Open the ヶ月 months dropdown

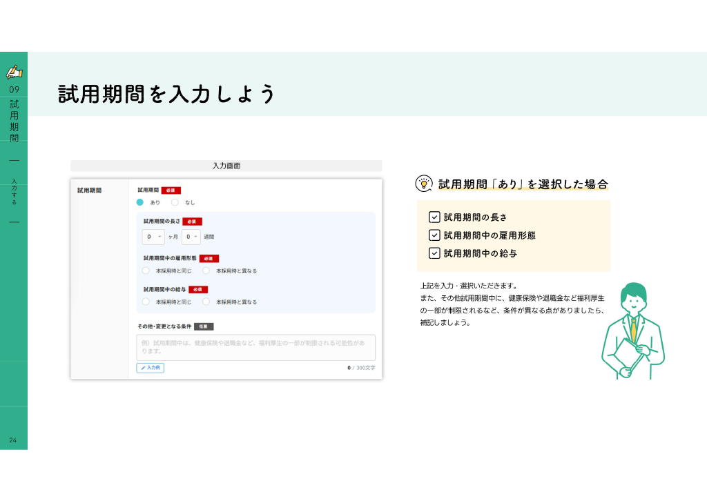click(153, 237)
